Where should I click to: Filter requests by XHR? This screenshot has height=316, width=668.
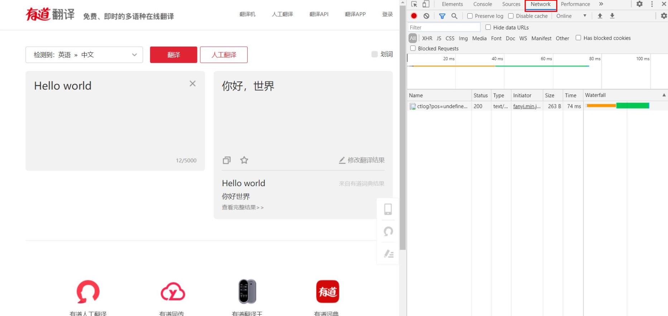click(427, 38)
